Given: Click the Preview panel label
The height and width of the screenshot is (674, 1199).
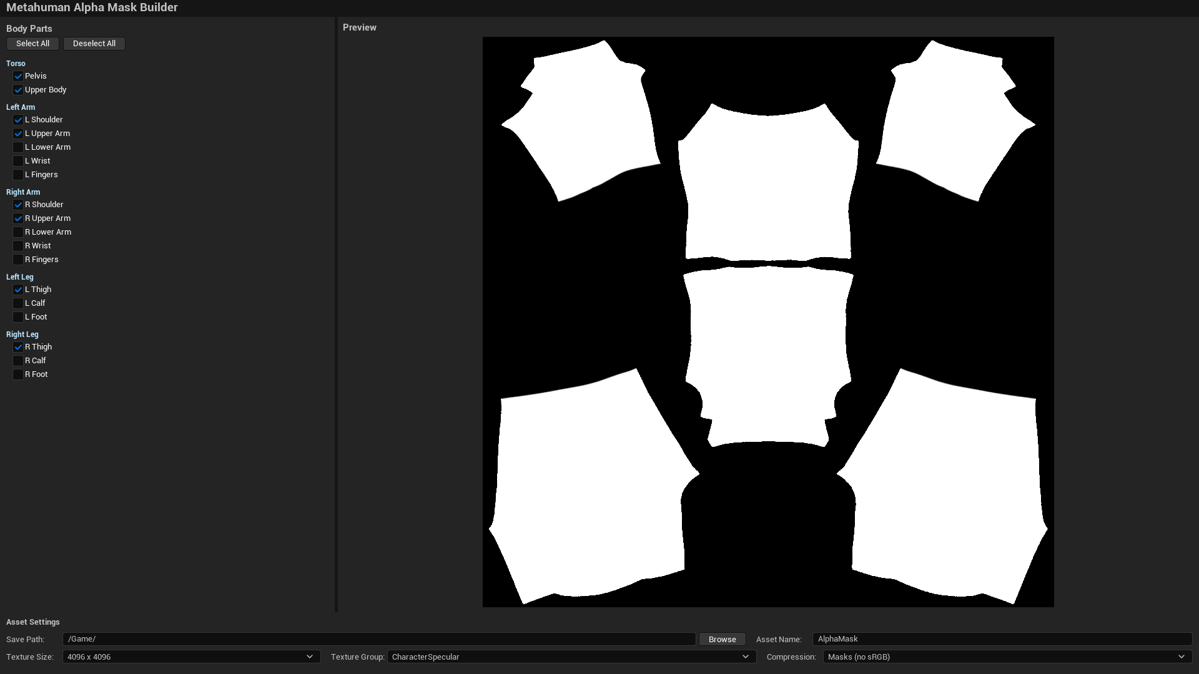Looking at the screenshot, I should [x=360, y=27].
